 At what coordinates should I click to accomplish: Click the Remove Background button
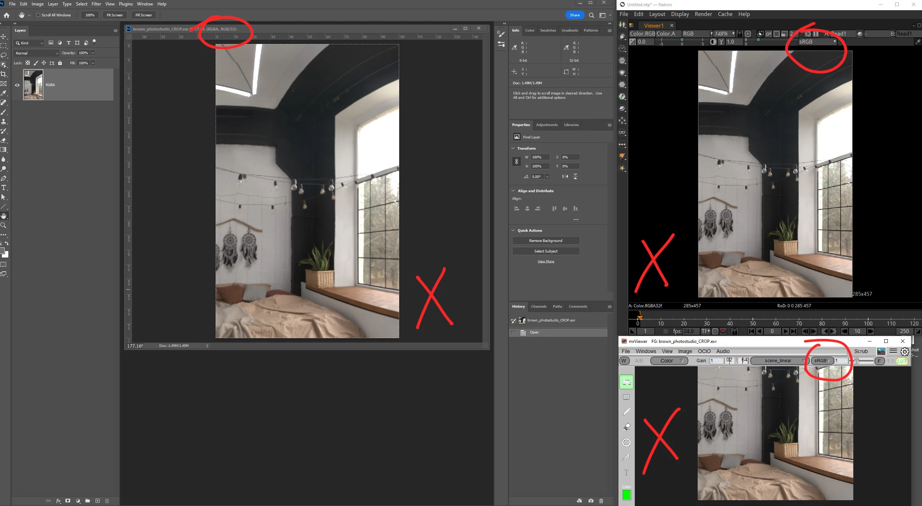coord(545,240)
